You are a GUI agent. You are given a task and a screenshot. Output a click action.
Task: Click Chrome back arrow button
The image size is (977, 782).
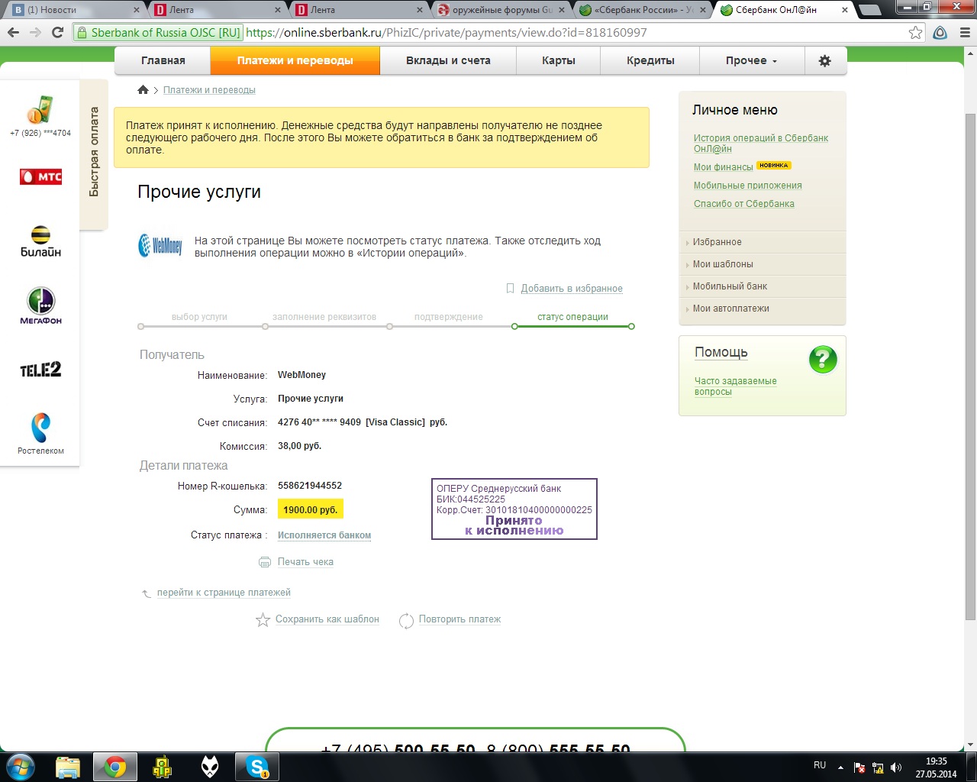13,32
